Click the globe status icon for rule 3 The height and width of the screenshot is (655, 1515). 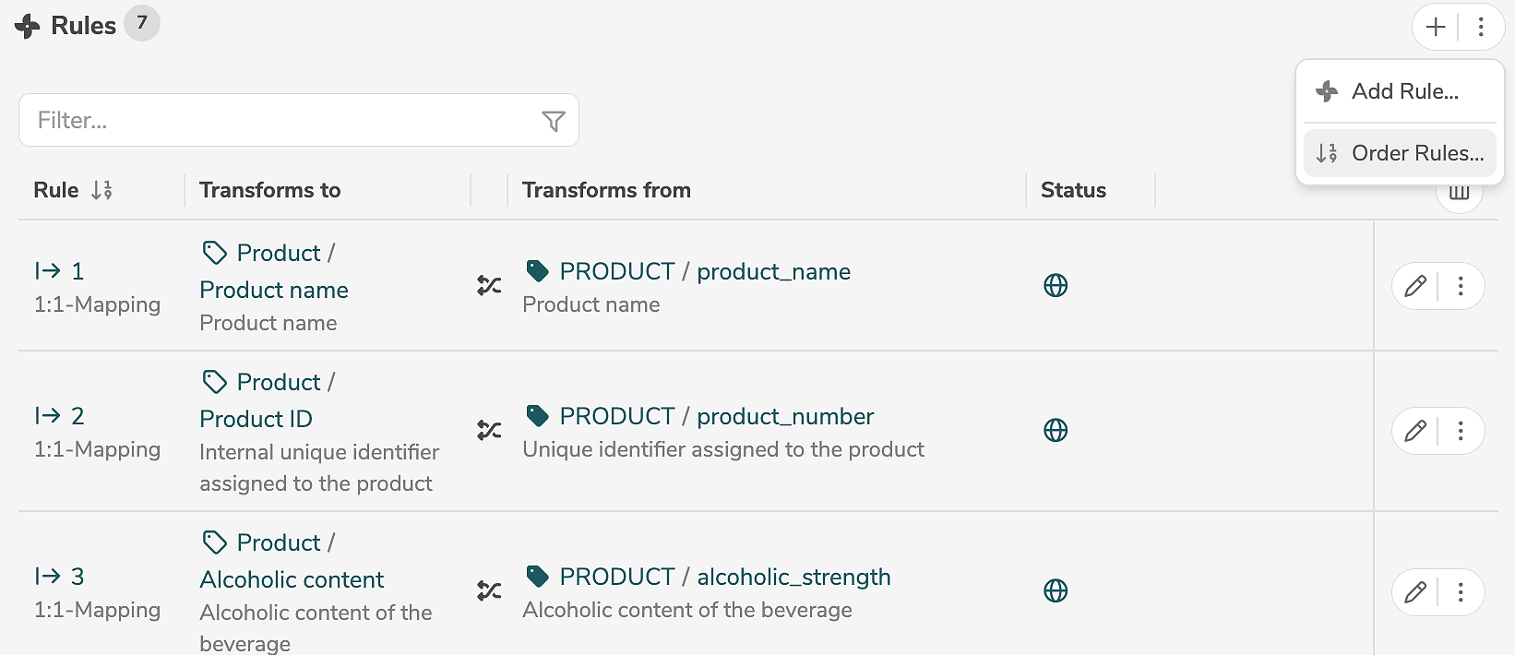pos(1056,591)
